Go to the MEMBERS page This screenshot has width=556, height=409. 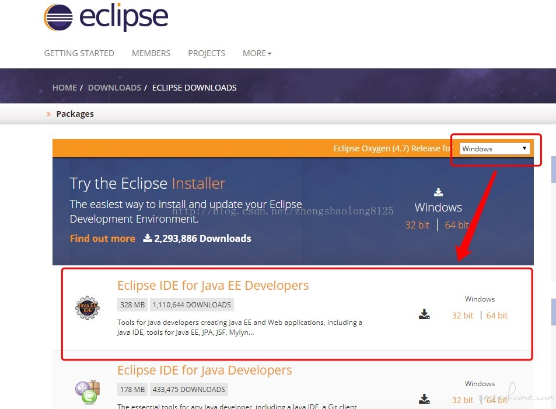[x=151, y=53]
